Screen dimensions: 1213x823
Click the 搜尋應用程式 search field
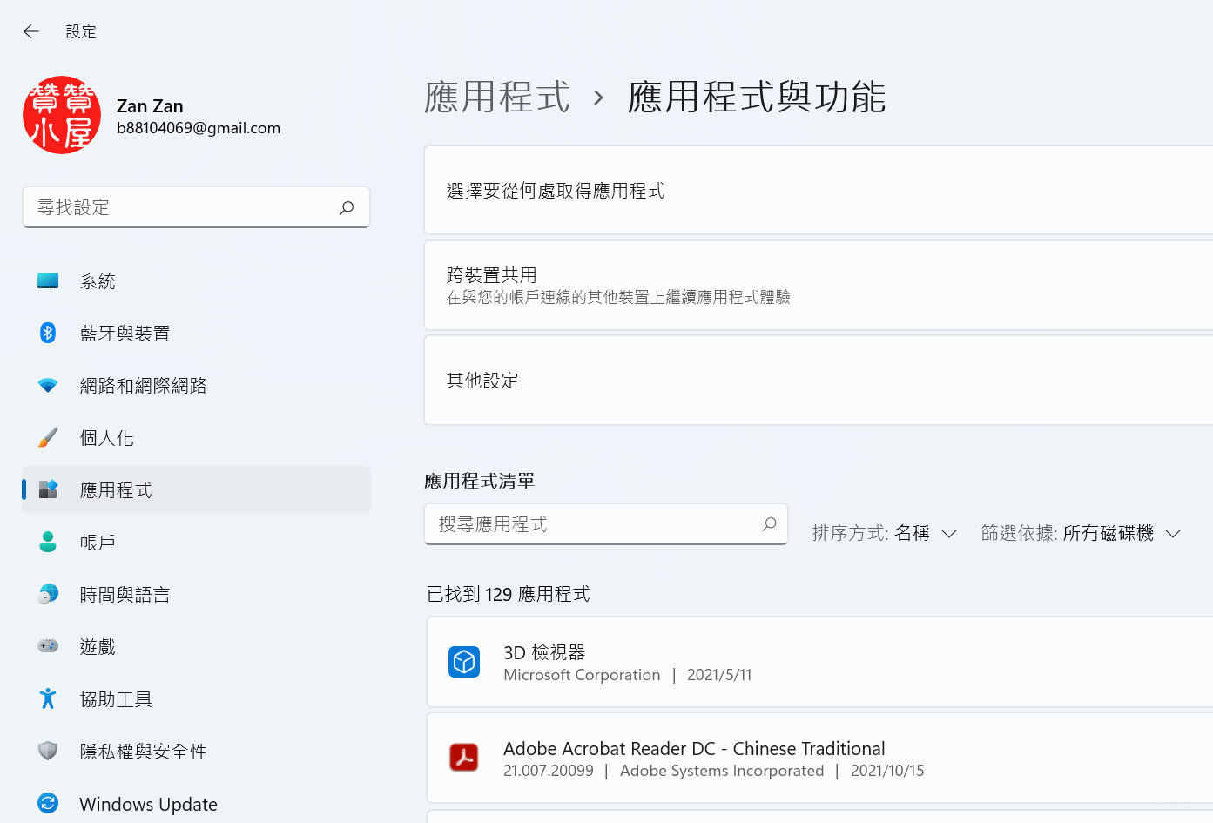pyautogui.click(x=606, y=524)
